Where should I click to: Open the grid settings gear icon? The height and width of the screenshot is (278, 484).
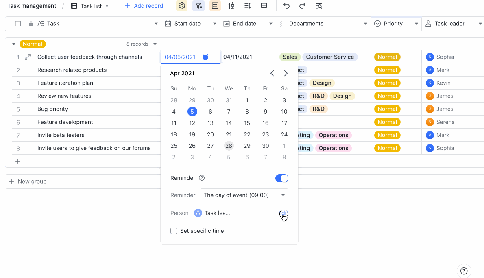coord(181,6)
